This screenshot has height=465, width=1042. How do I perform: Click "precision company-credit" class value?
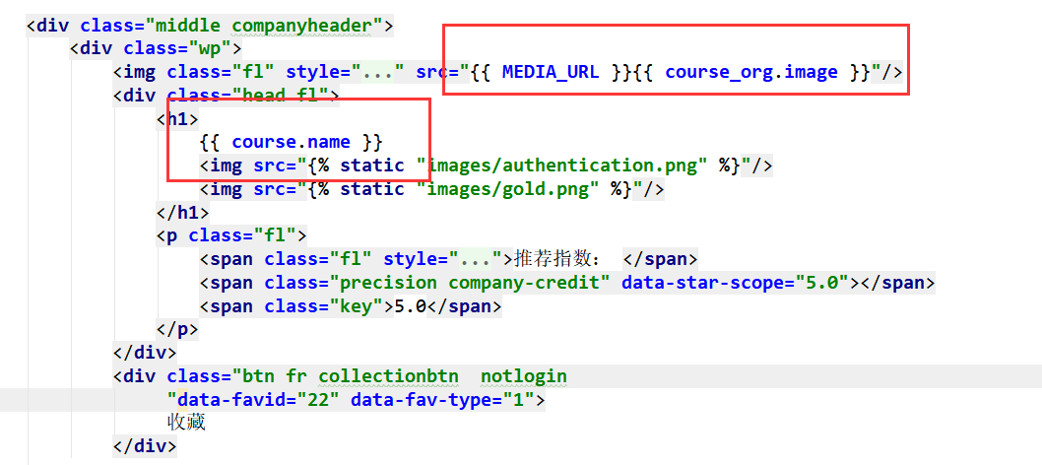[470, 283]
